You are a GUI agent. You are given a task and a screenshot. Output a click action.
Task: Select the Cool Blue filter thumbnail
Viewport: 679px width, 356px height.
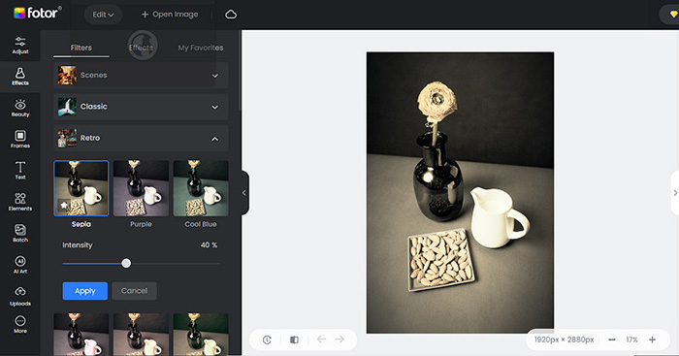pos(201,188)
